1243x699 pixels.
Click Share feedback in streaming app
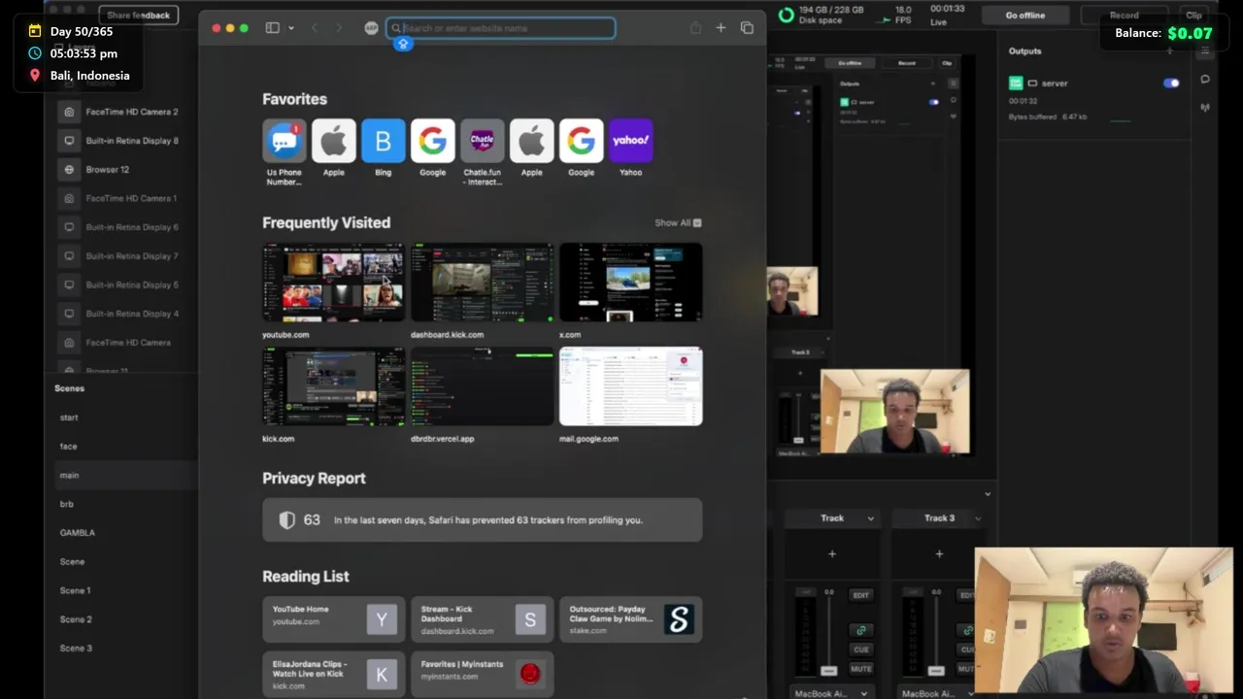138,15
